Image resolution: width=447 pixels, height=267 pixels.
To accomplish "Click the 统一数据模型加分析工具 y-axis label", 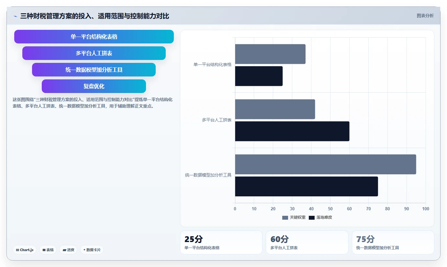I will tap(208, 175).
